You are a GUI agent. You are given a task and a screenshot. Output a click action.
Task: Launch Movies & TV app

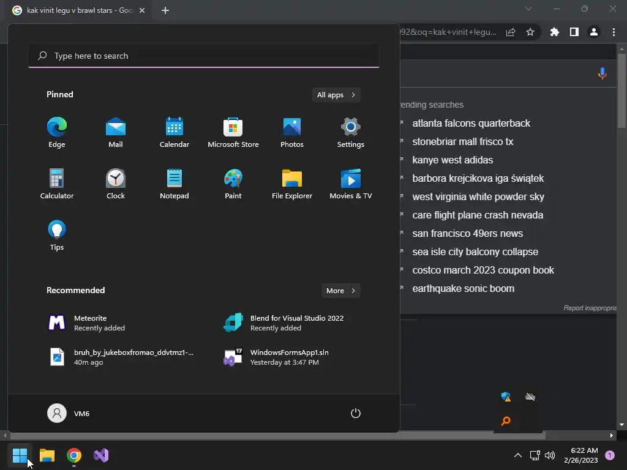(351, 184)
